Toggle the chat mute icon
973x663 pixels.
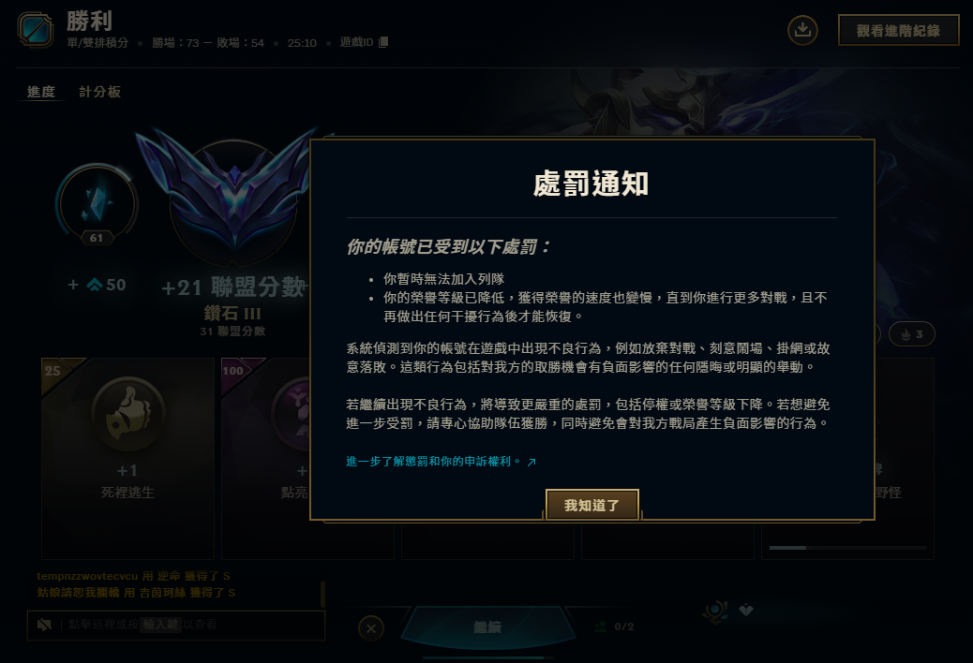(x=44, y=625)
